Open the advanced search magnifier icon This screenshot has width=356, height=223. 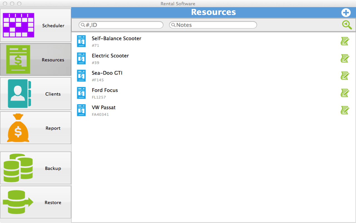pyautogui.click(x=347, y=25)
